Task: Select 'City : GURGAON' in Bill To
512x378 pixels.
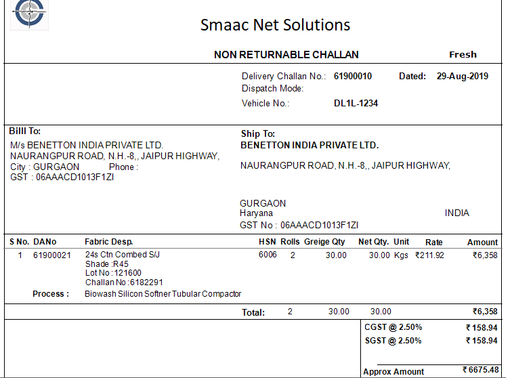Action: pos(45,167)
